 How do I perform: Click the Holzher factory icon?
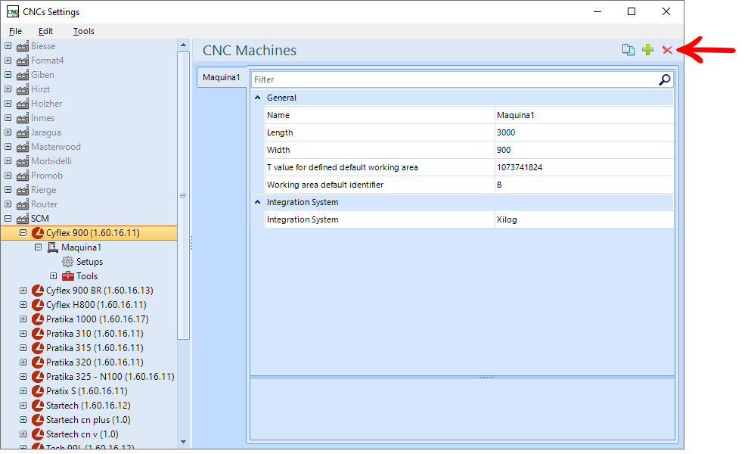tap(23, 104)
